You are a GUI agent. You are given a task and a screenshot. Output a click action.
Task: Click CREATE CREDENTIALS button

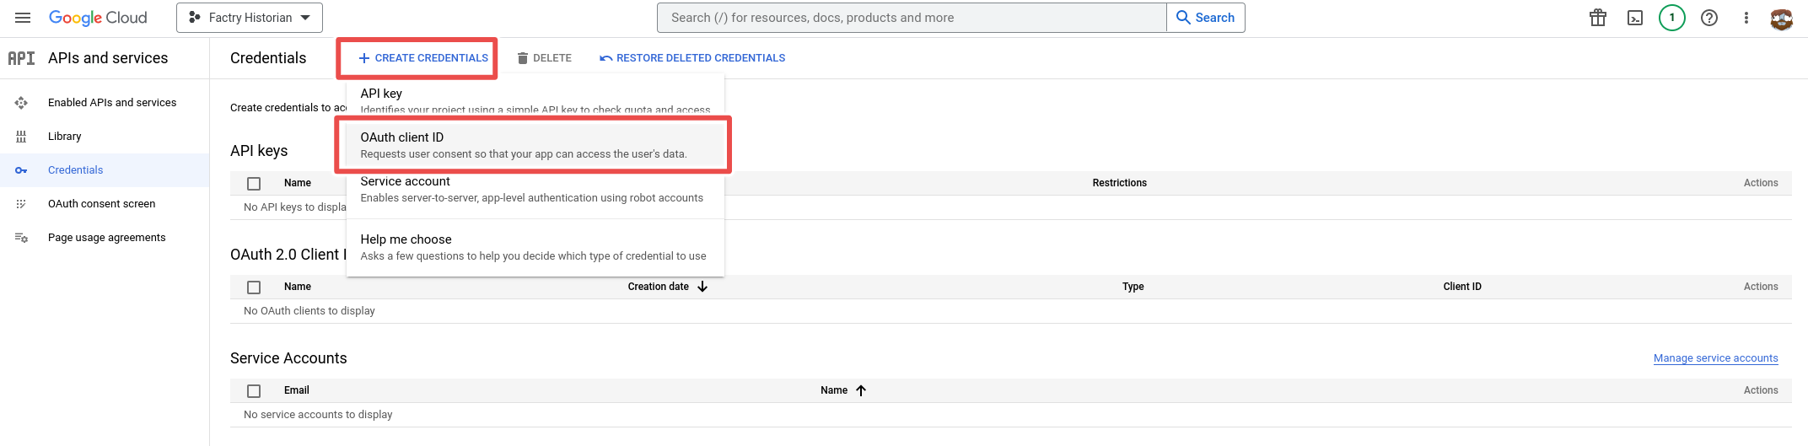[423, 58]
